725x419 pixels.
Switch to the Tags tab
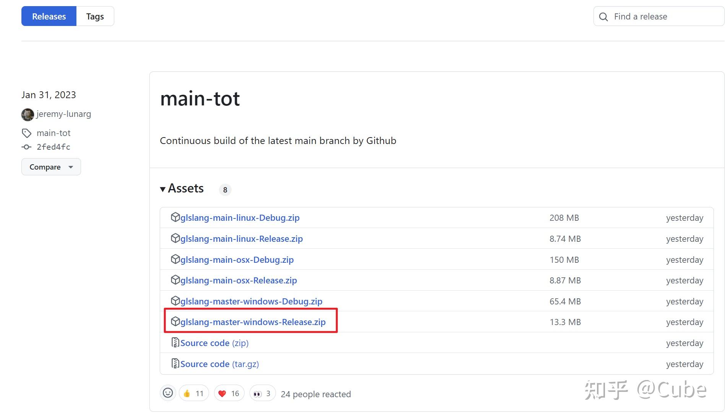click(95, 16)
